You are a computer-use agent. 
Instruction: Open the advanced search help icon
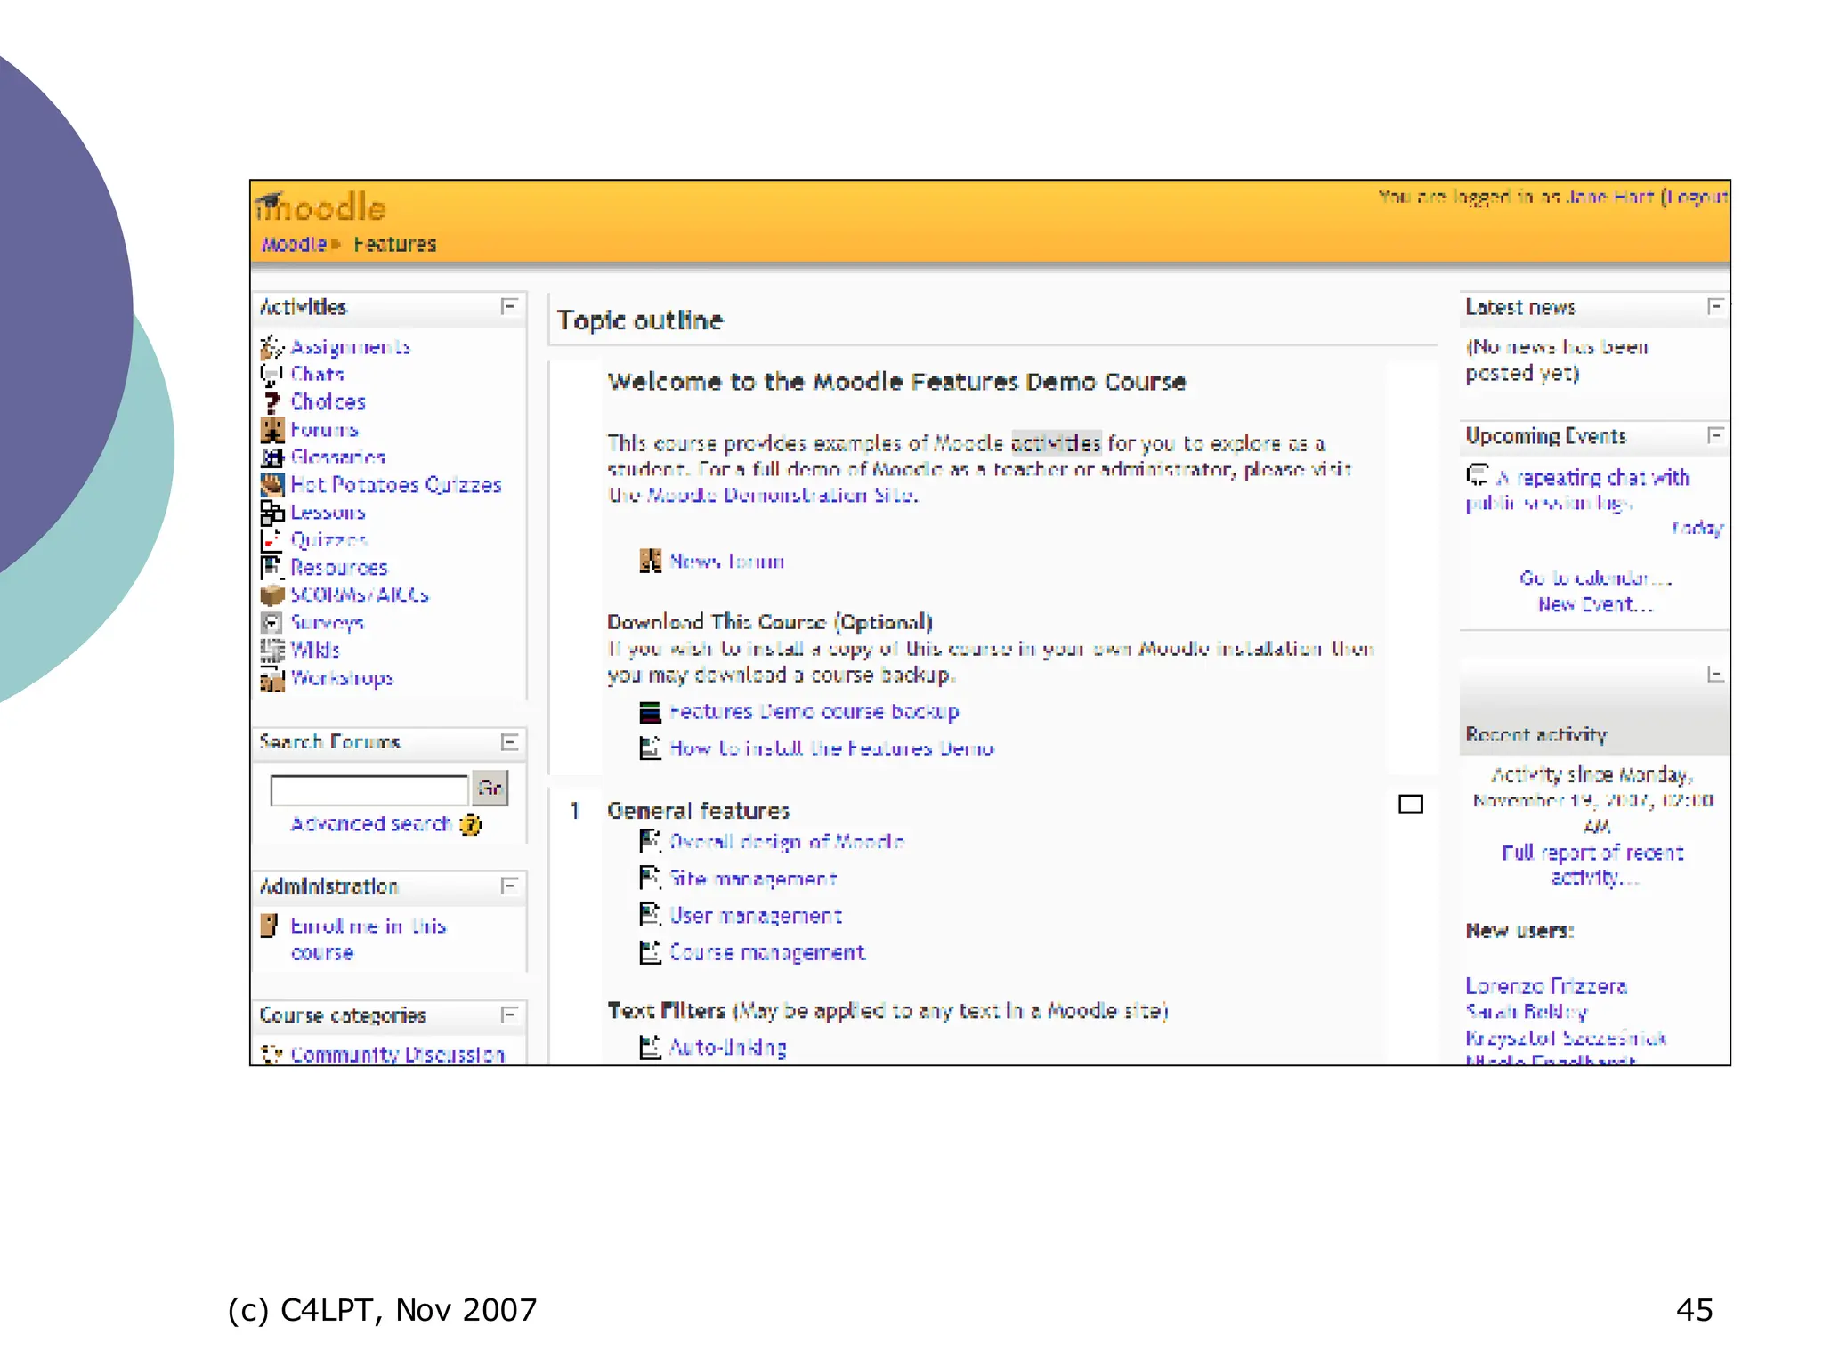click(471, 825)
